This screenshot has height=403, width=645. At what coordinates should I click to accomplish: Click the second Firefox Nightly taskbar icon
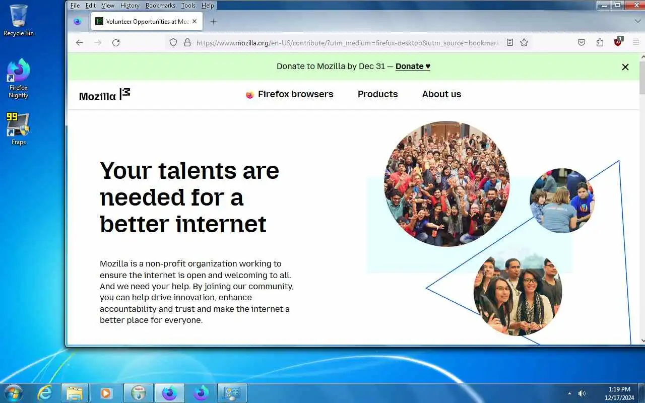(201, 393)
